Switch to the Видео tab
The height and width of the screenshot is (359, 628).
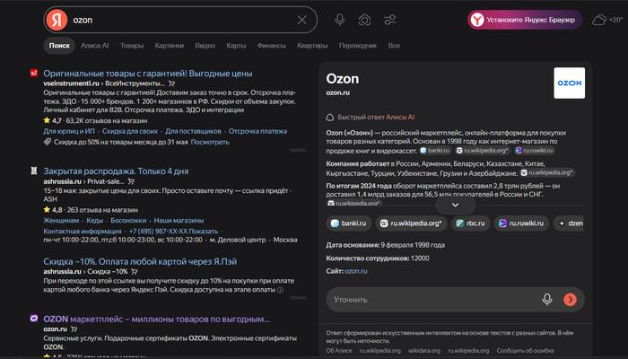pyautogui.click(x=205, y=46)
